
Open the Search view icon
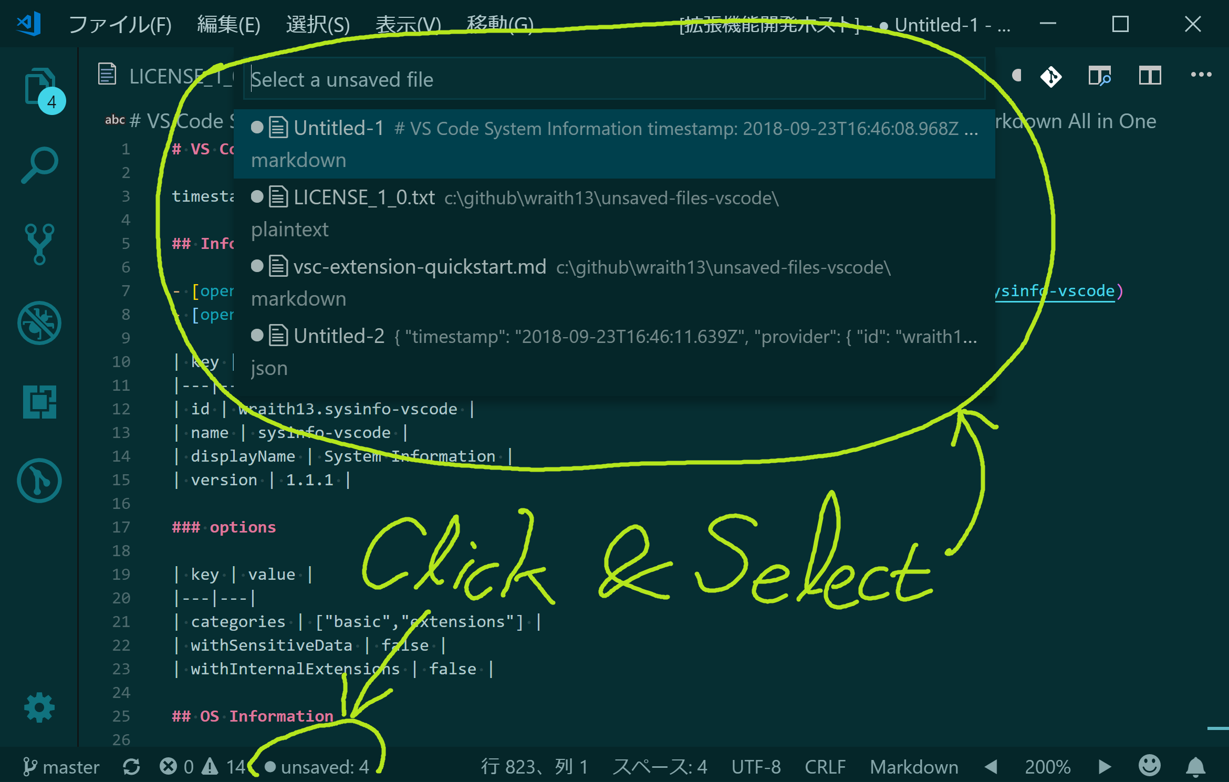tap(39, 165)
